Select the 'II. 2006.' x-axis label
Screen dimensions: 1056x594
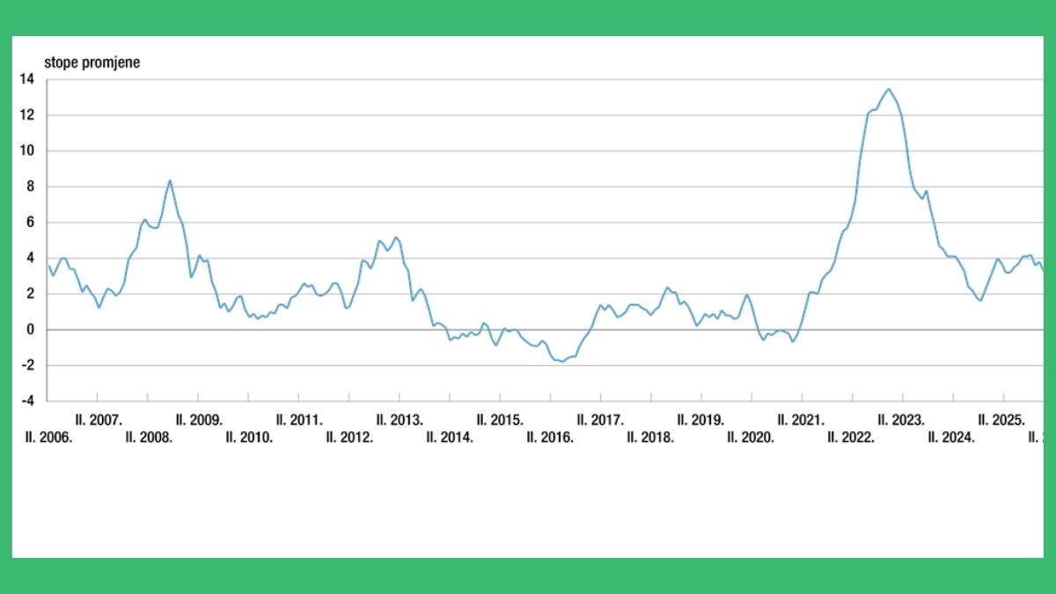click(x=48, y=437)
